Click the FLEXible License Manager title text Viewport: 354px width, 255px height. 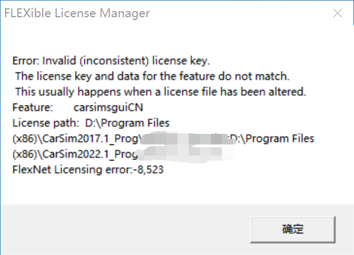point(77,13)
